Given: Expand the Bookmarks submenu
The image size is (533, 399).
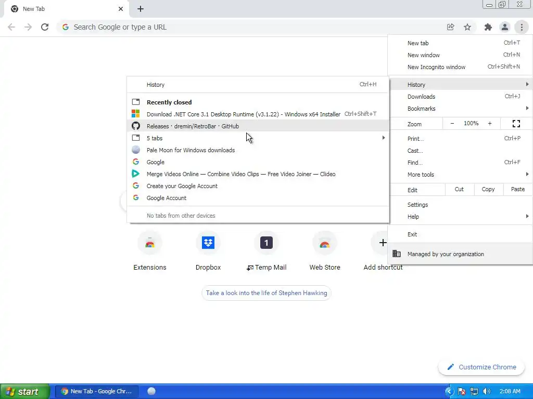Looking at the screenshot, I should coord(460,109).
